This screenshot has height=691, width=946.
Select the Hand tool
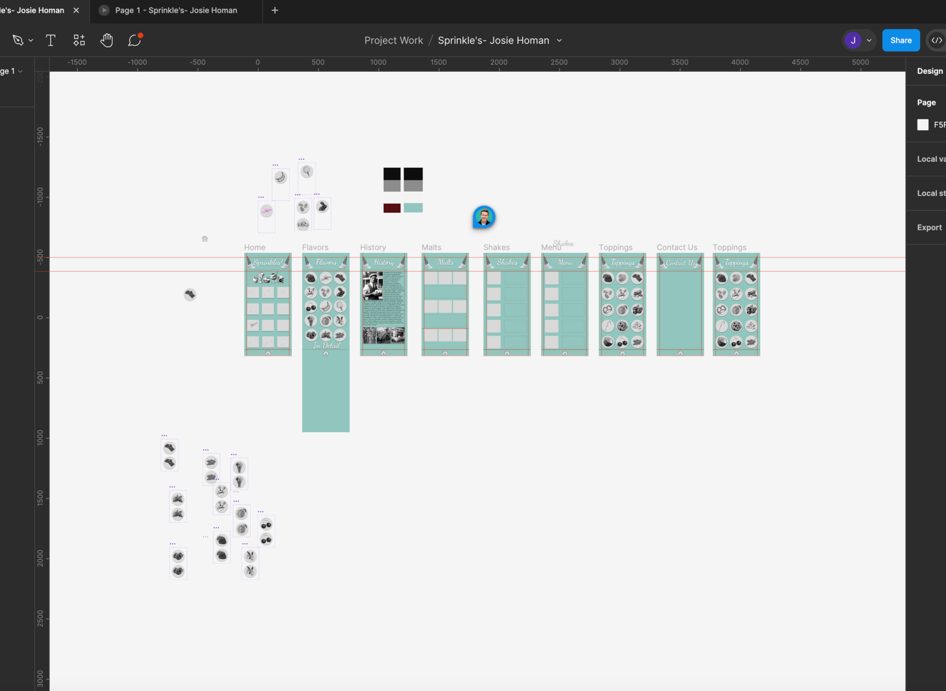106,41
